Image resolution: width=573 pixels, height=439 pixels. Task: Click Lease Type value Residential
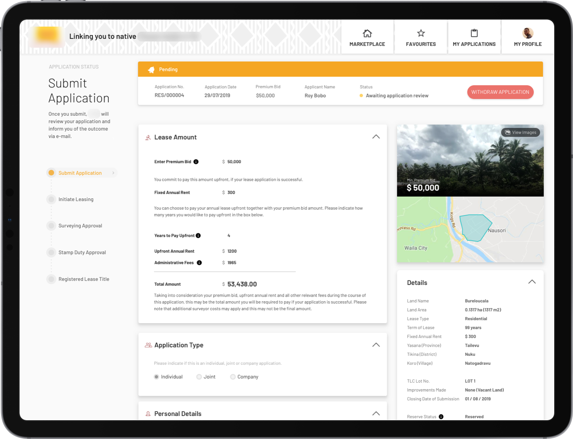(x=476, y=319)
